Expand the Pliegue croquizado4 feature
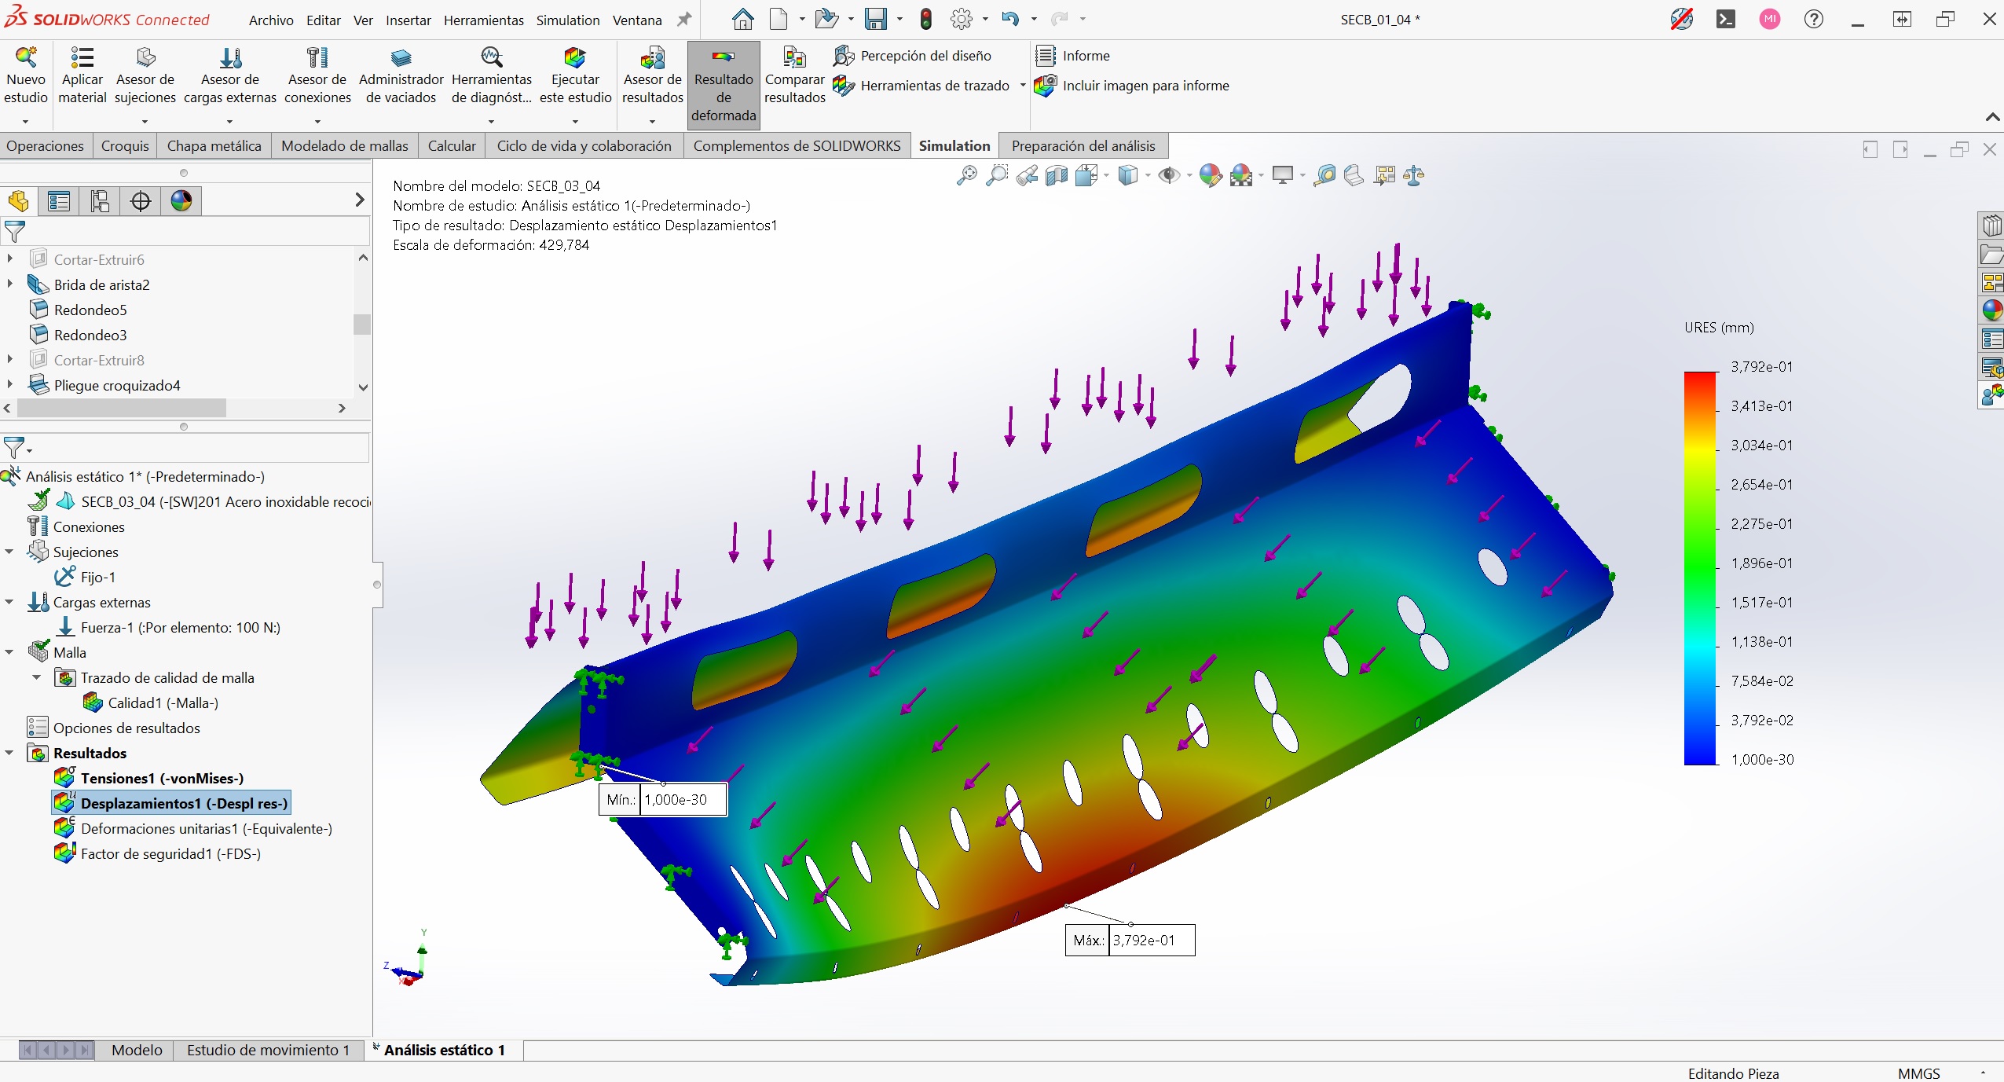The height and width of the screenshot is (1082, 2004). pos(9,384)
